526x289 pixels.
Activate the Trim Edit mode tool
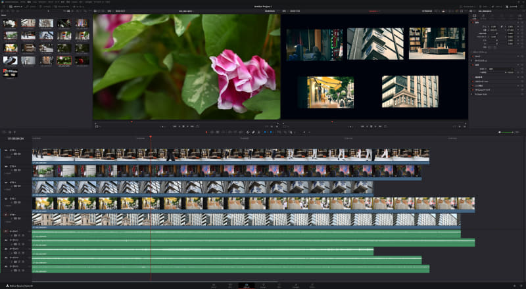tap(212, 132)
